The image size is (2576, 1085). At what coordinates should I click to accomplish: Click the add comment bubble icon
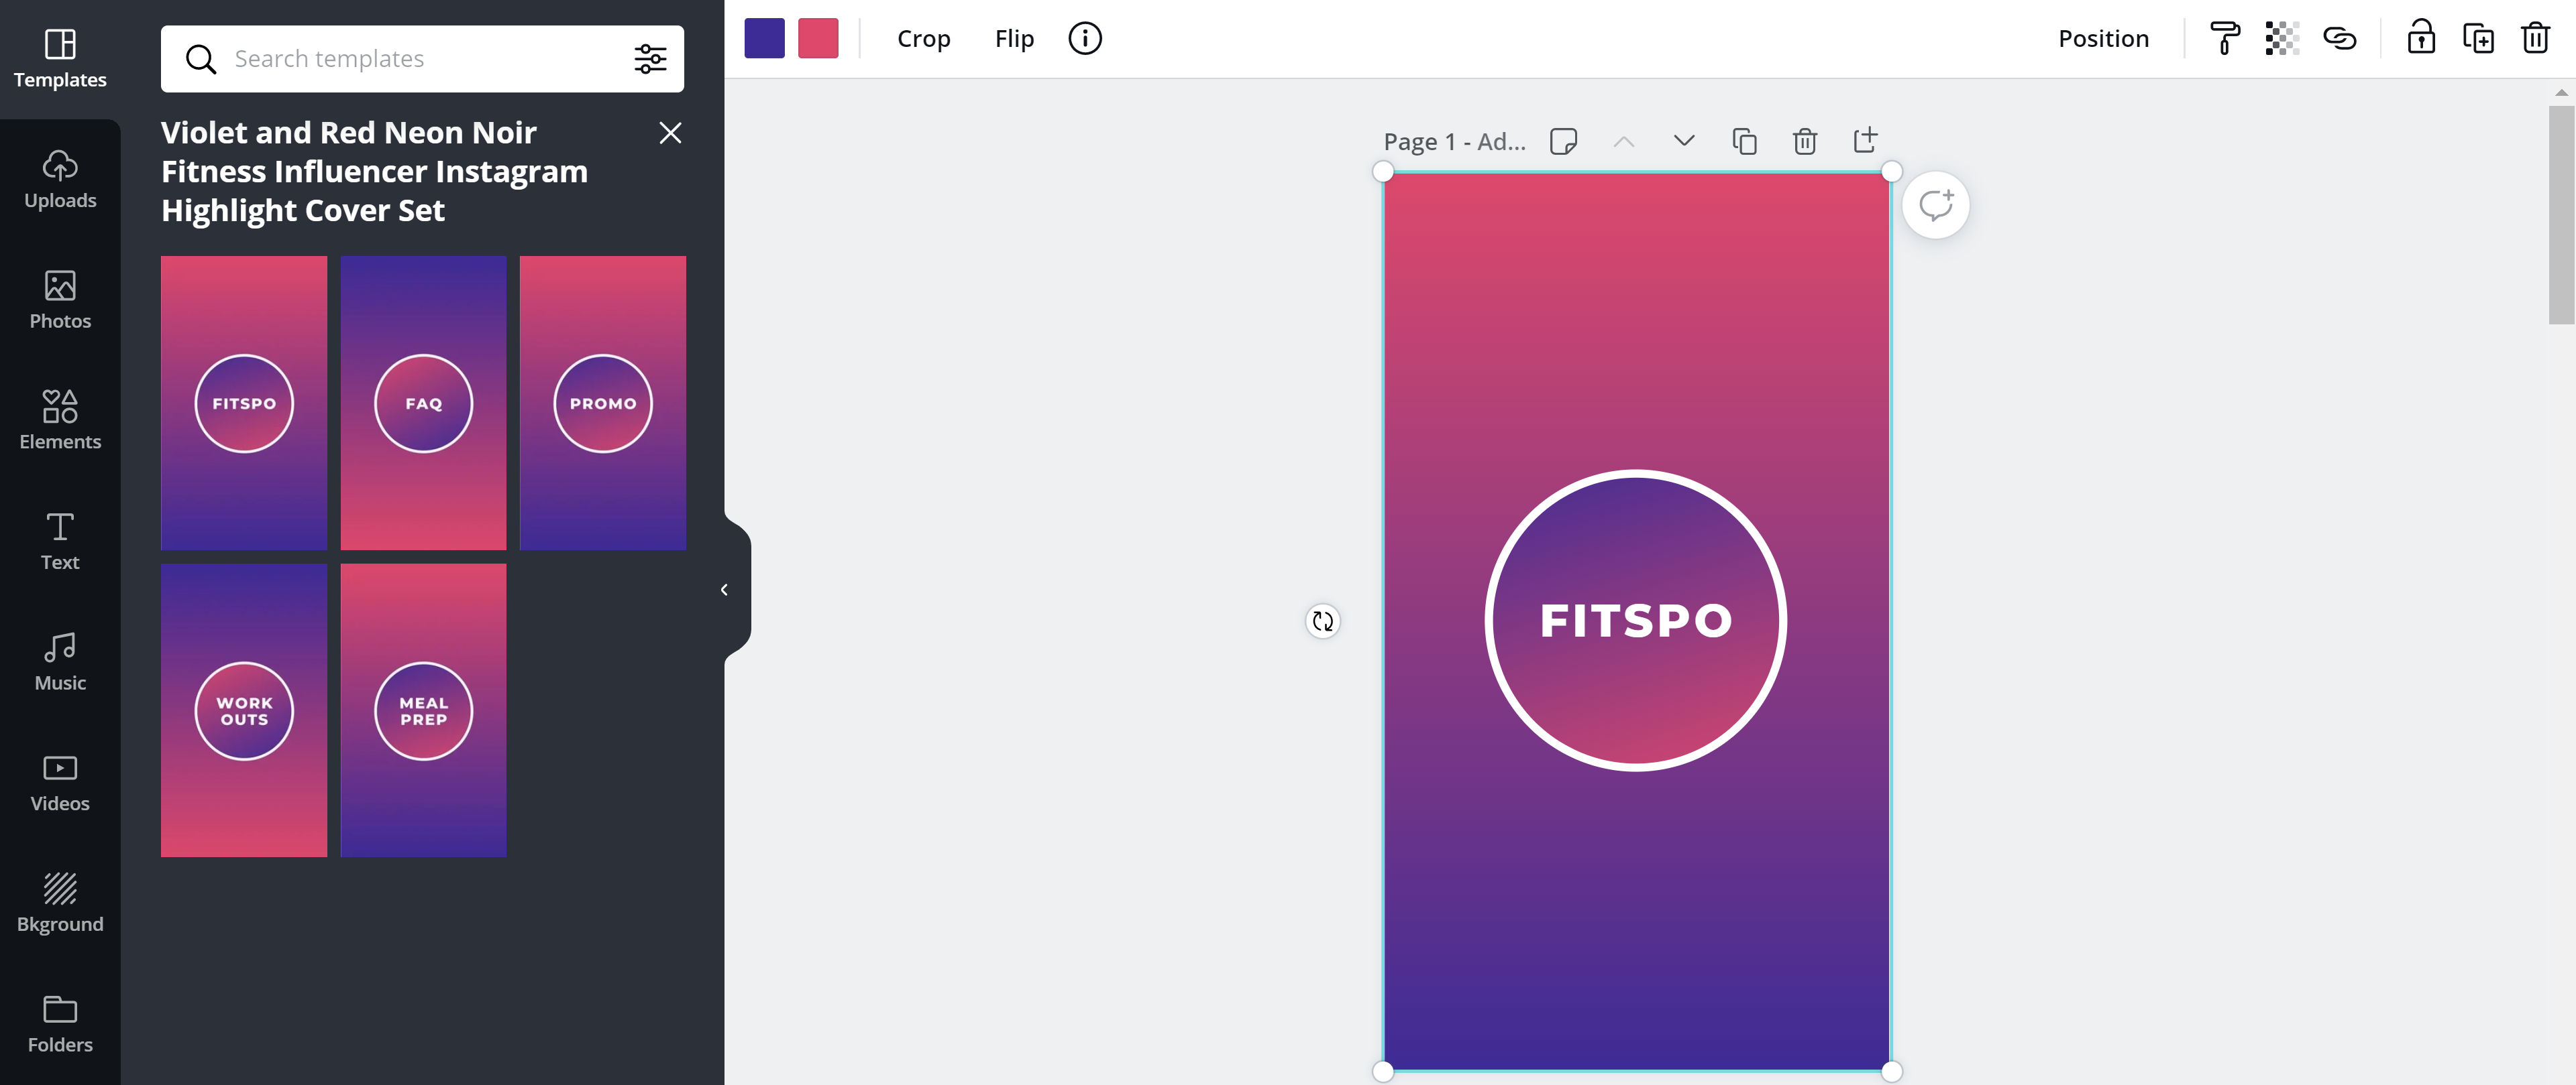pyautogui.click(x=1935, y=206)
